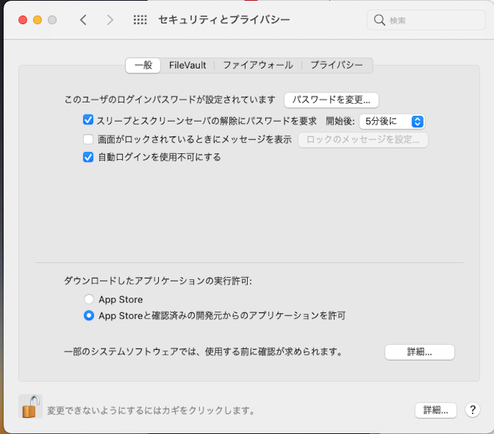The image size is (494, 434).
Task: Select App Store and identified developers option
Action: 89,316
